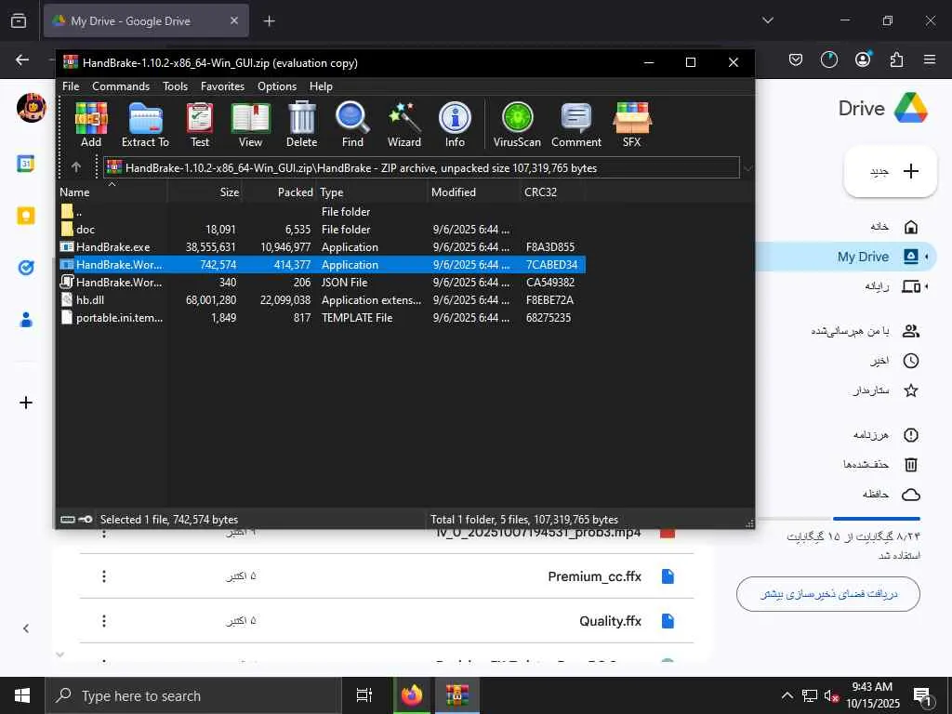Open the browser account icon
Screen dimensions: 952x714
(863, 59)
